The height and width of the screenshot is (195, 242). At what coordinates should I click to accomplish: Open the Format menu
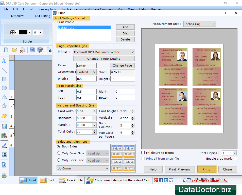pyautogui.click(x=28, y=9)
